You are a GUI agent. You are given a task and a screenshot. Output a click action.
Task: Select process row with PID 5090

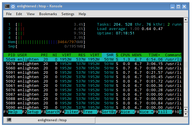point(92,108)
